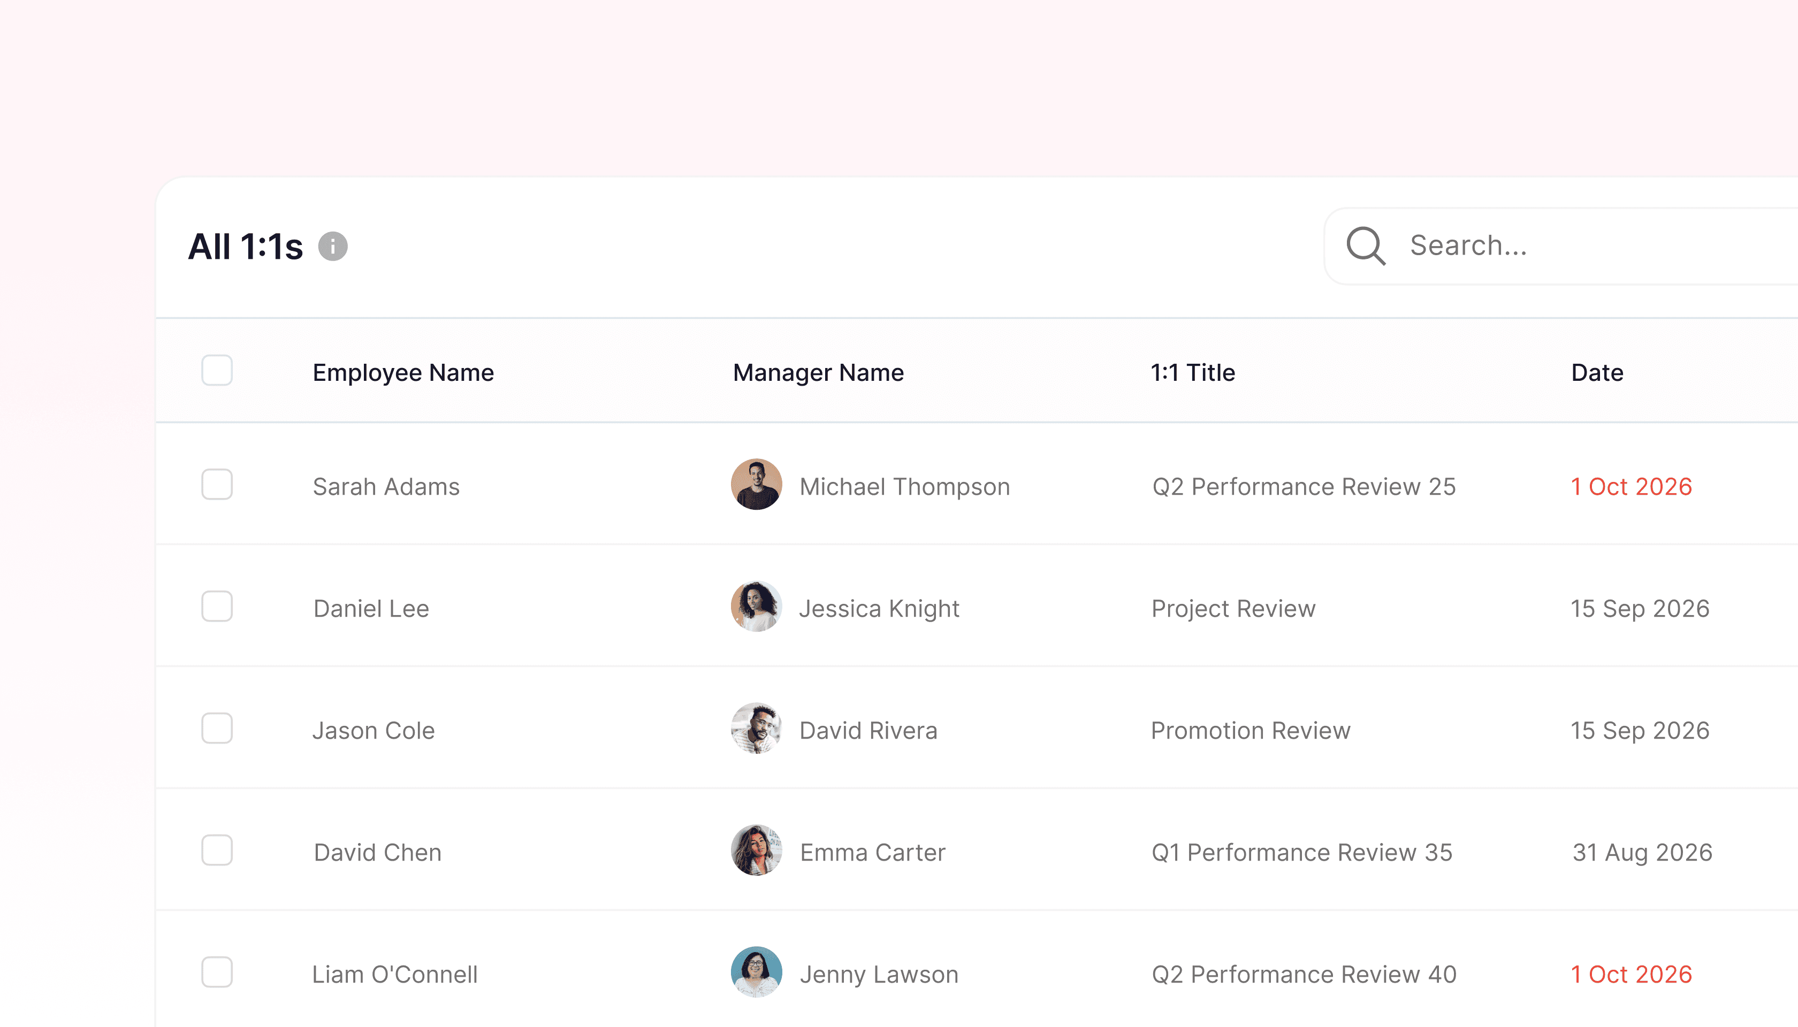Tick the checkbox beside Jason Cole
The width and height of the screenshot is (1798, 1027).
coord(217,729)
